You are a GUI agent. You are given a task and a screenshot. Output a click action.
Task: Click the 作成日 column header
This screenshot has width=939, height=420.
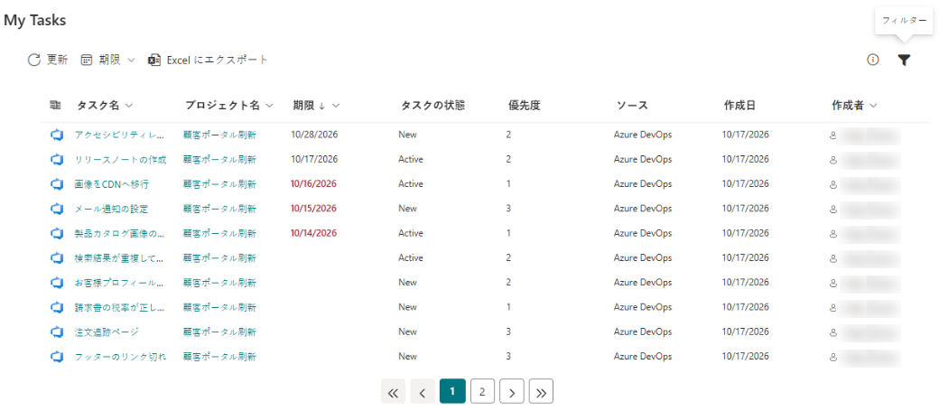pos(739,106)
